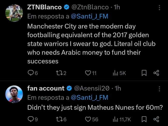This screenshot has height=126, width=168.
Task: Share fan account's Matheus Nunes tweet
Action: [156, 119]
